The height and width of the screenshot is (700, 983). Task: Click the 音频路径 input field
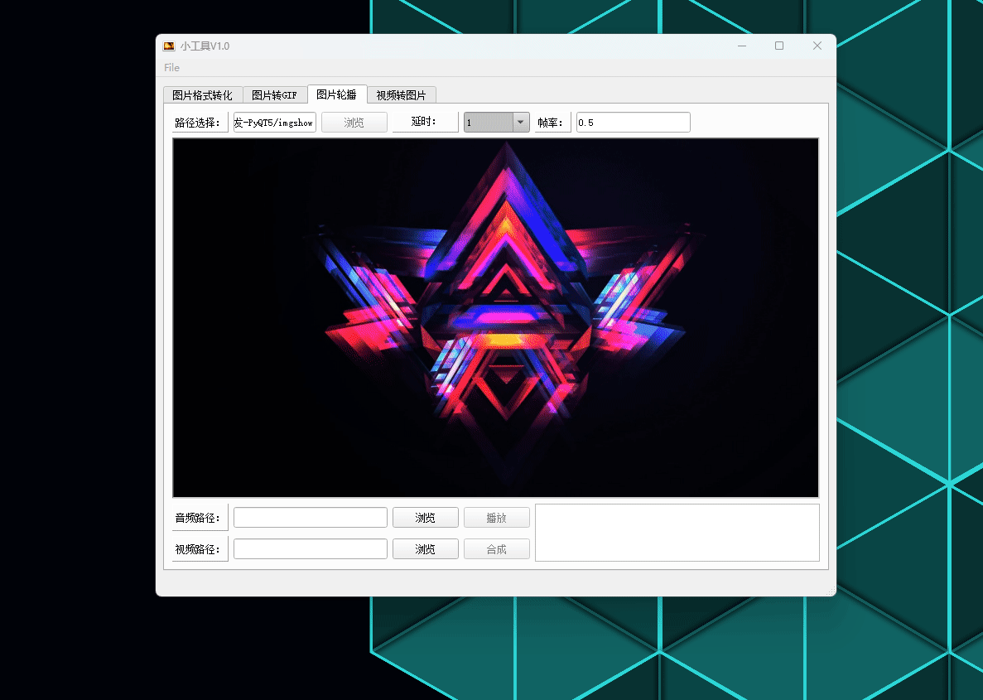tap(311, 518)
